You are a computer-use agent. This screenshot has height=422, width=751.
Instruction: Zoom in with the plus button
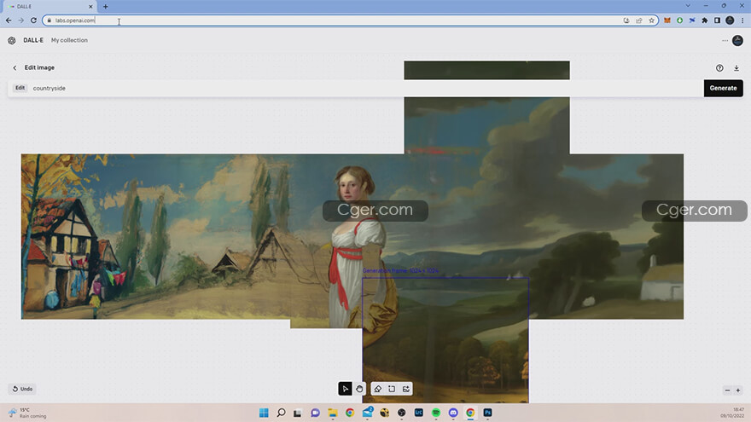tap(738, 390)
